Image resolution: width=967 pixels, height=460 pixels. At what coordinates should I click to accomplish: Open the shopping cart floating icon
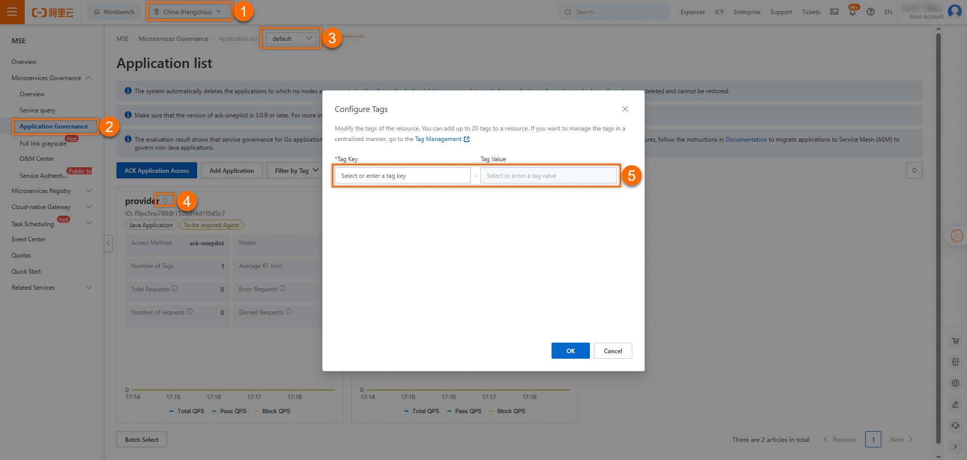tap(955, 341)
